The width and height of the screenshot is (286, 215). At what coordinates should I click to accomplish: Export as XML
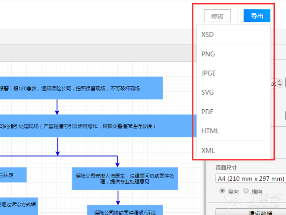208,150
